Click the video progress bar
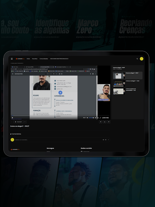The width and height of the screenshot is (155, 207). [60, 115]
